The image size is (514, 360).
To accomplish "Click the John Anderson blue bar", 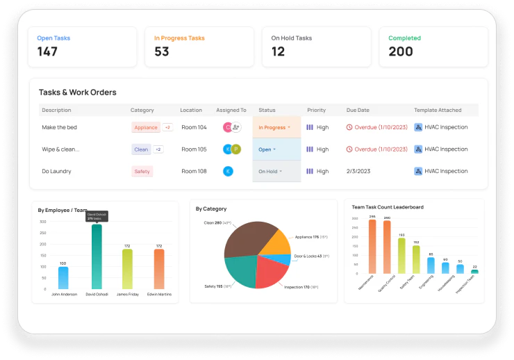I will point(63,278).
